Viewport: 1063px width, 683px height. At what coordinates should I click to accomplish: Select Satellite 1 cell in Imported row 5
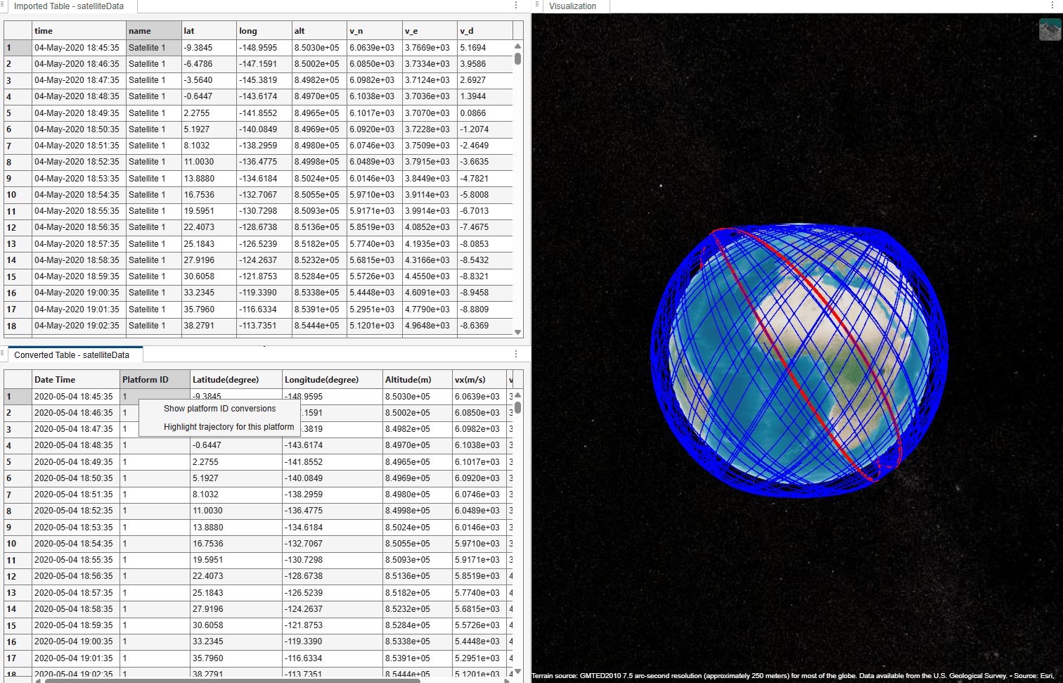153,113
